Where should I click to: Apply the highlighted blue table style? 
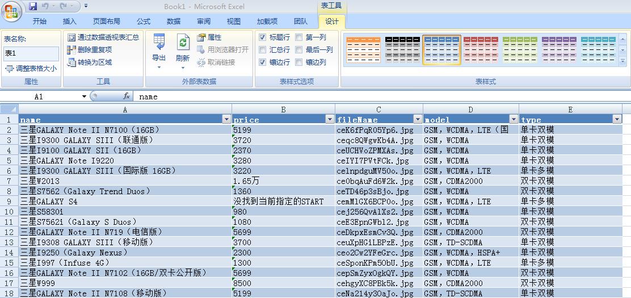(442, 50)
